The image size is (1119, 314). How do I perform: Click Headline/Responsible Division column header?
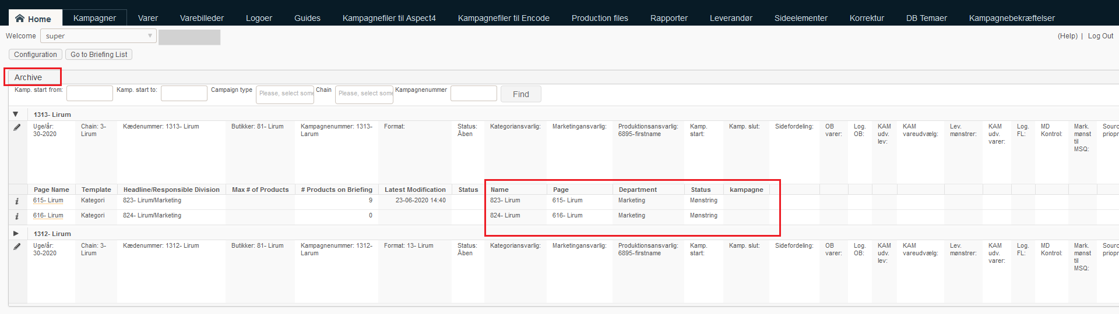(x=171, y=190)
